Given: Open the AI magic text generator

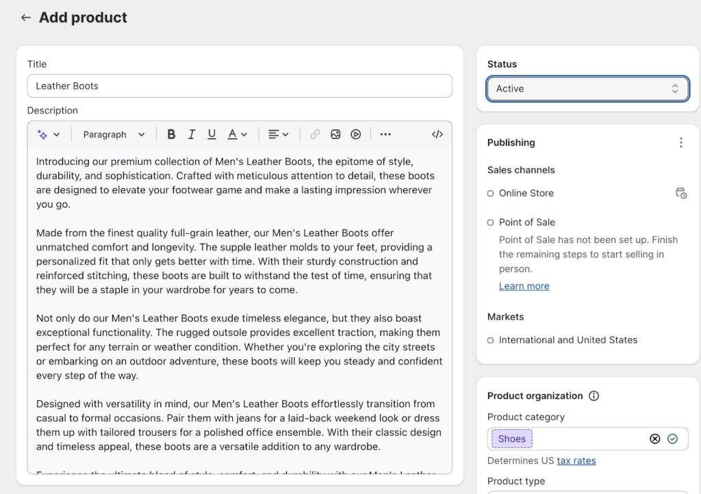Looking at the screenshot, I should click(x=48, y=135).
